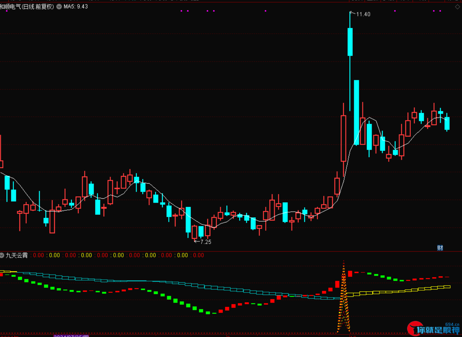
Task: Select the 九天云霄 indicator name
Action: [x=16, y=255]
